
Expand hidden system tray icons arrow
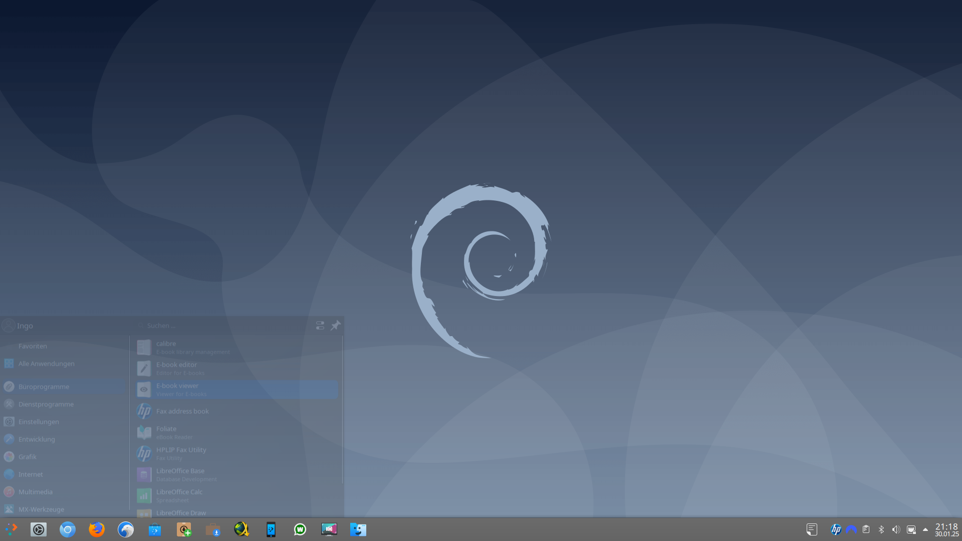(x=925, y=529)
